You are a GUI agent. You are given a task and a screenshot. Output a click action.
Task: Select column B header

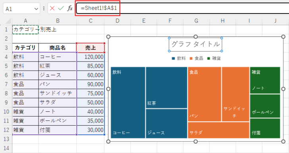point(58,21)
